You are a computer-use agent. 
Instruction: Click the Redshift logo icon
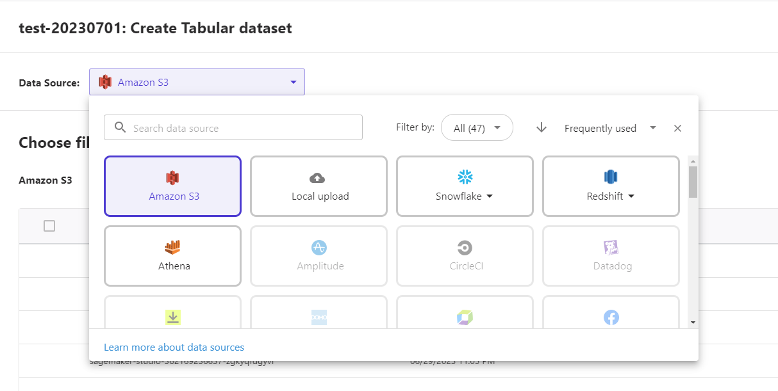pyautogui.click(x=610, y=177)
